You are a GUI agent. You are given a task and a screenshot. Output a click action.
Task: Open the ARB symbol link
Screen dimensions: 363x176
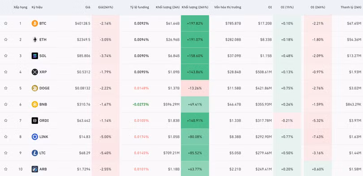pos(43,169)
